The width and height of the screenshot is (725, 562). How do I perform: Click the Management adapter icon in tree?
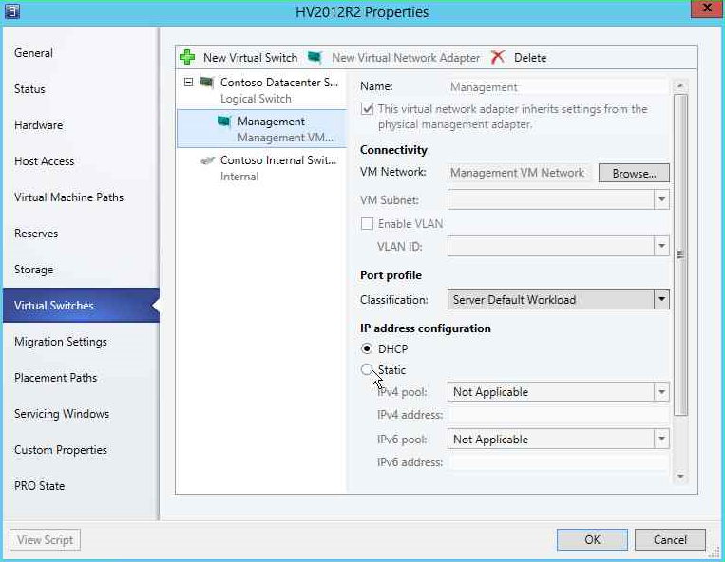(x=224, y=122)
